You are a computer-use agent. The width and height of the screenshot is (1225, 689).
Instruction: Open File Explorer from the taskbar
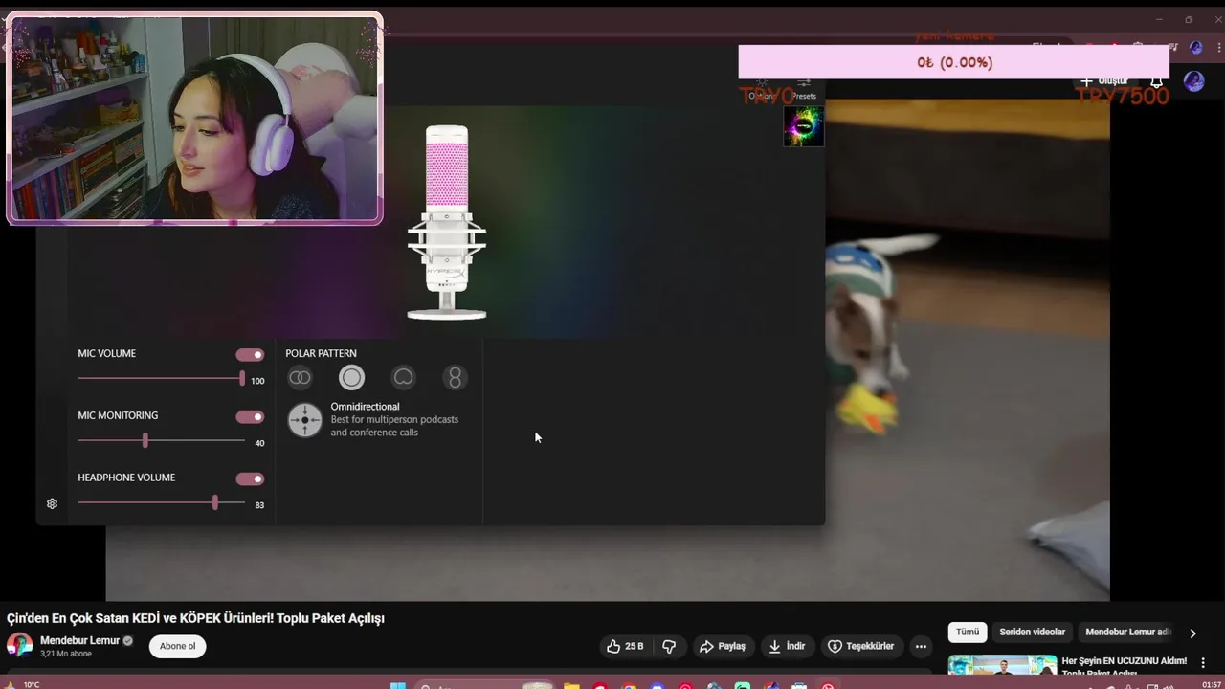pos(571,685)
